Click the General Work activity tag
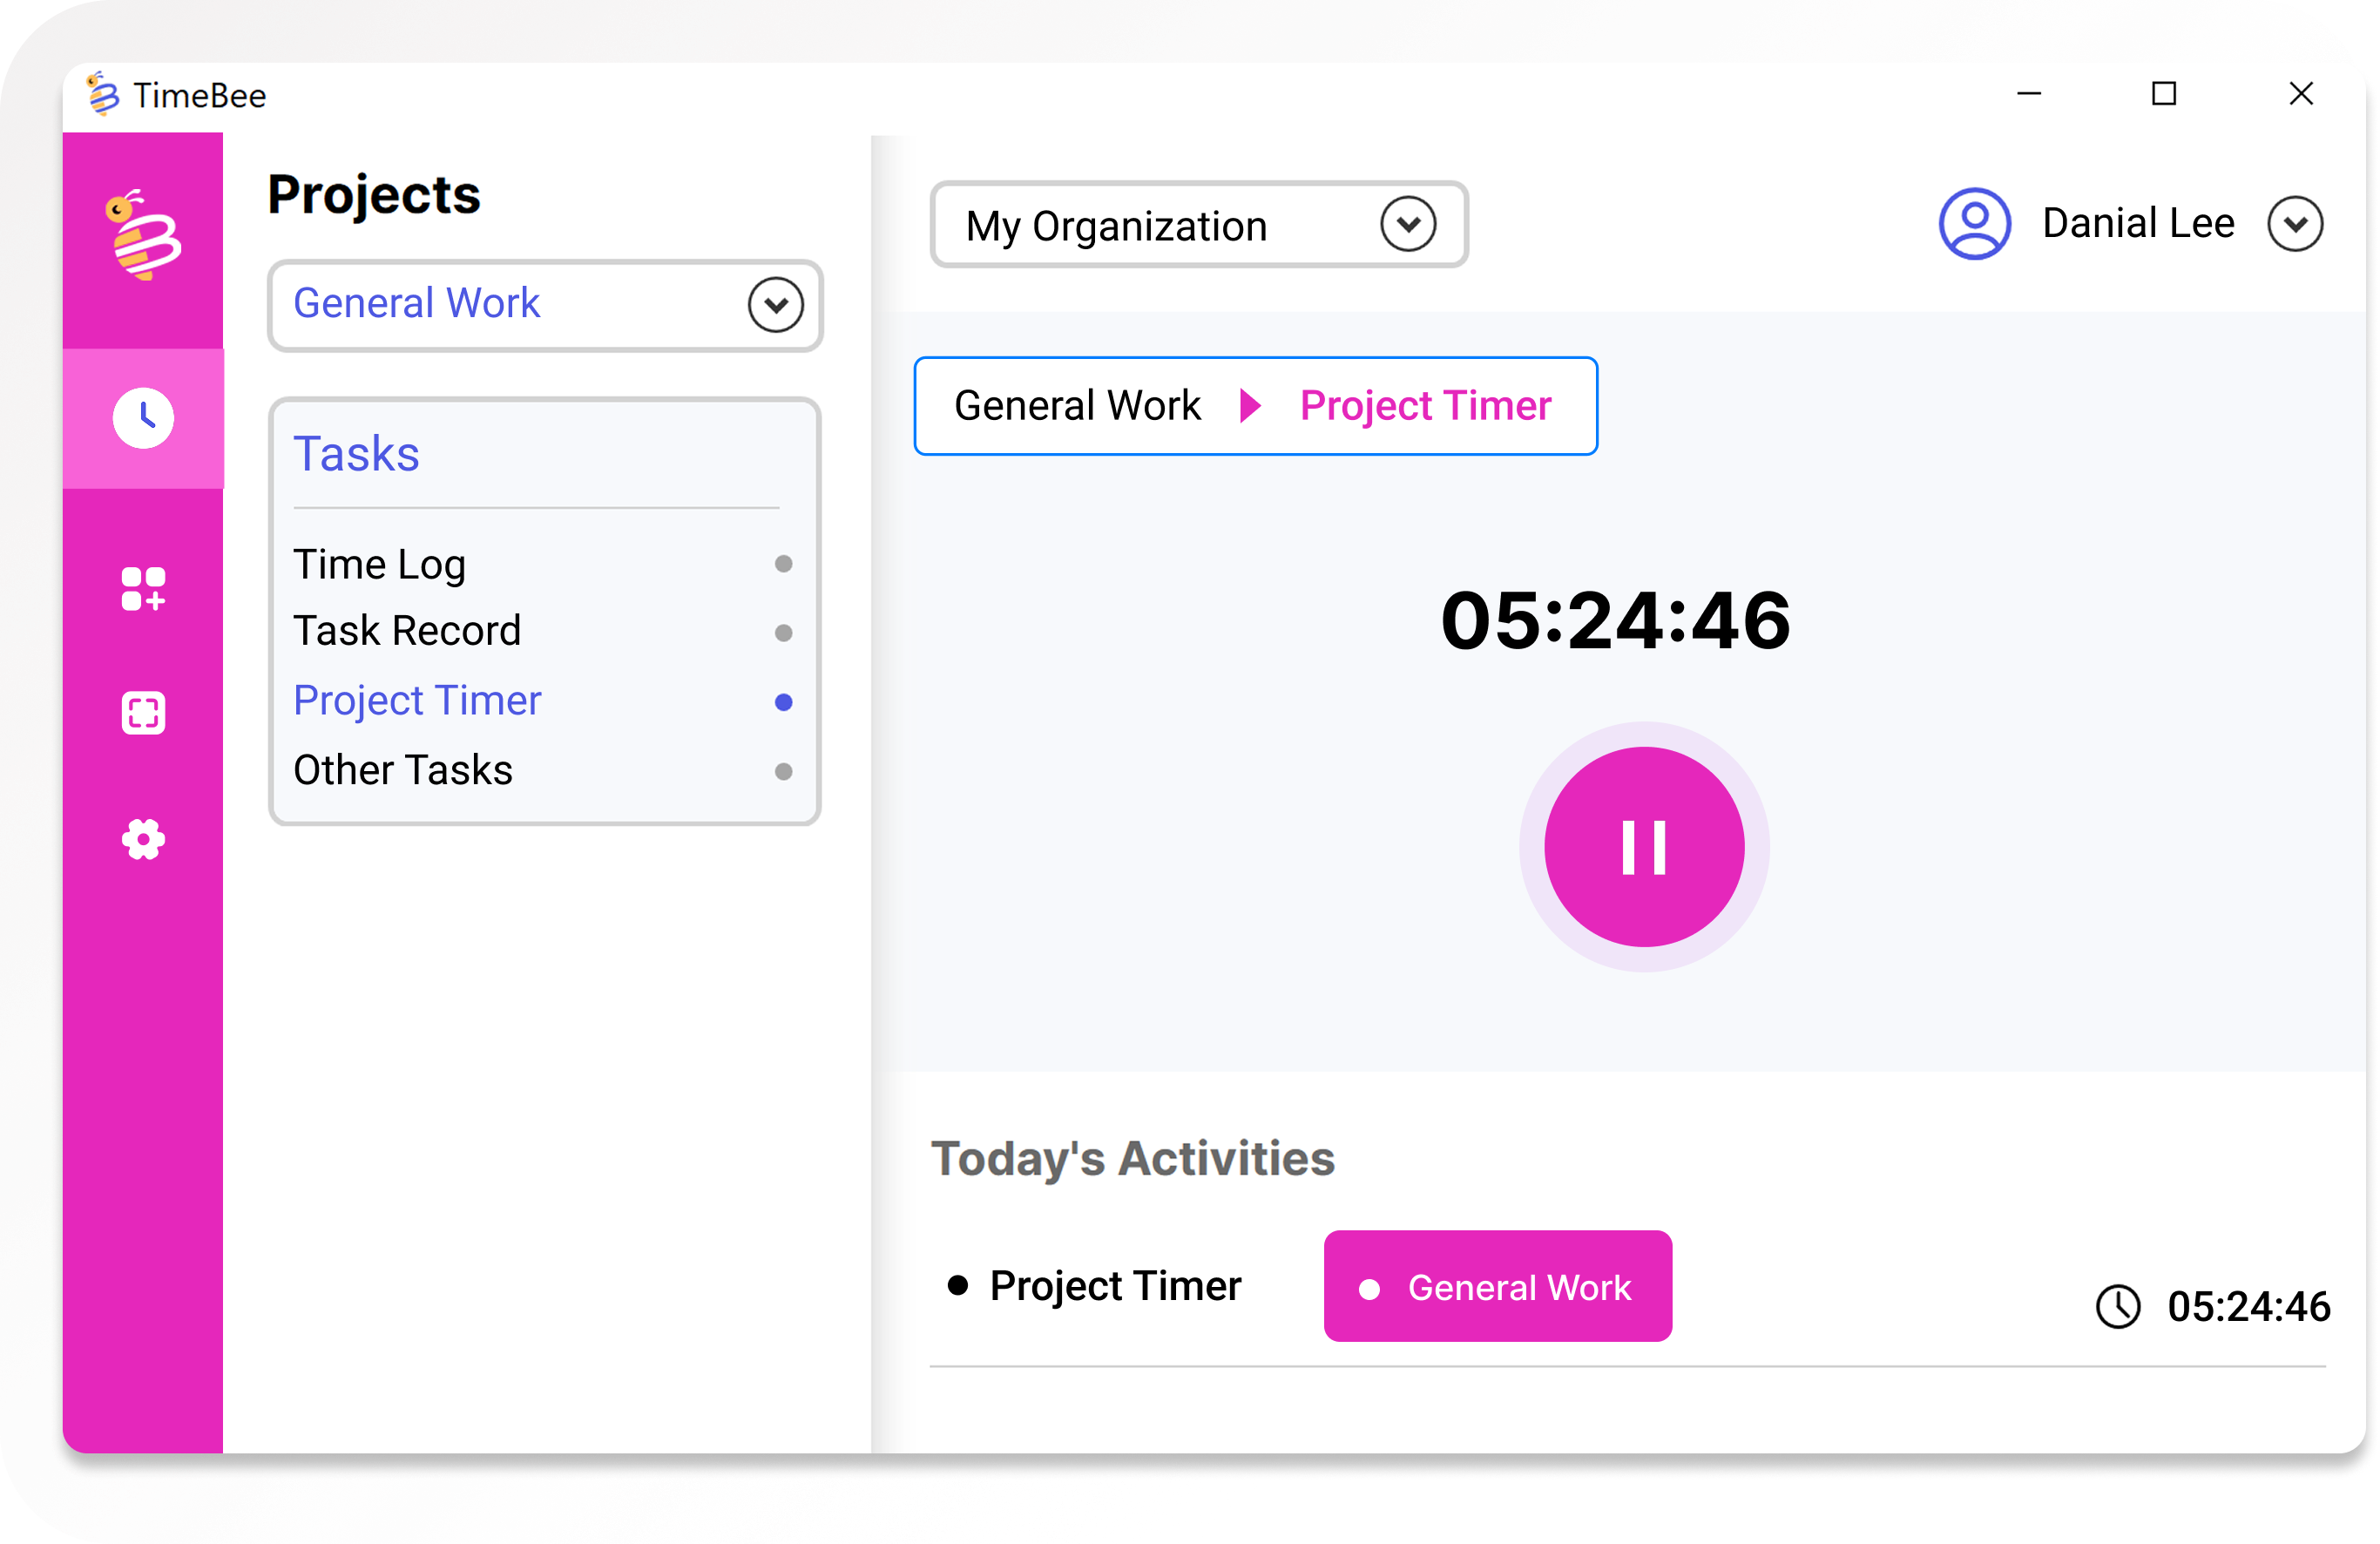The width and height of the screenshot is (2380, 1544). pos(1497,1286)
